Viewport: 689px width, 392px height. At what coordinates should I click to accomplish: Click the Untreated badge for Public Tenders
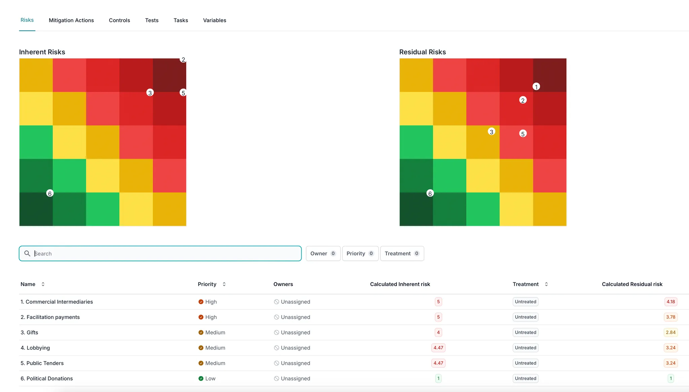[x=525, y=363]
